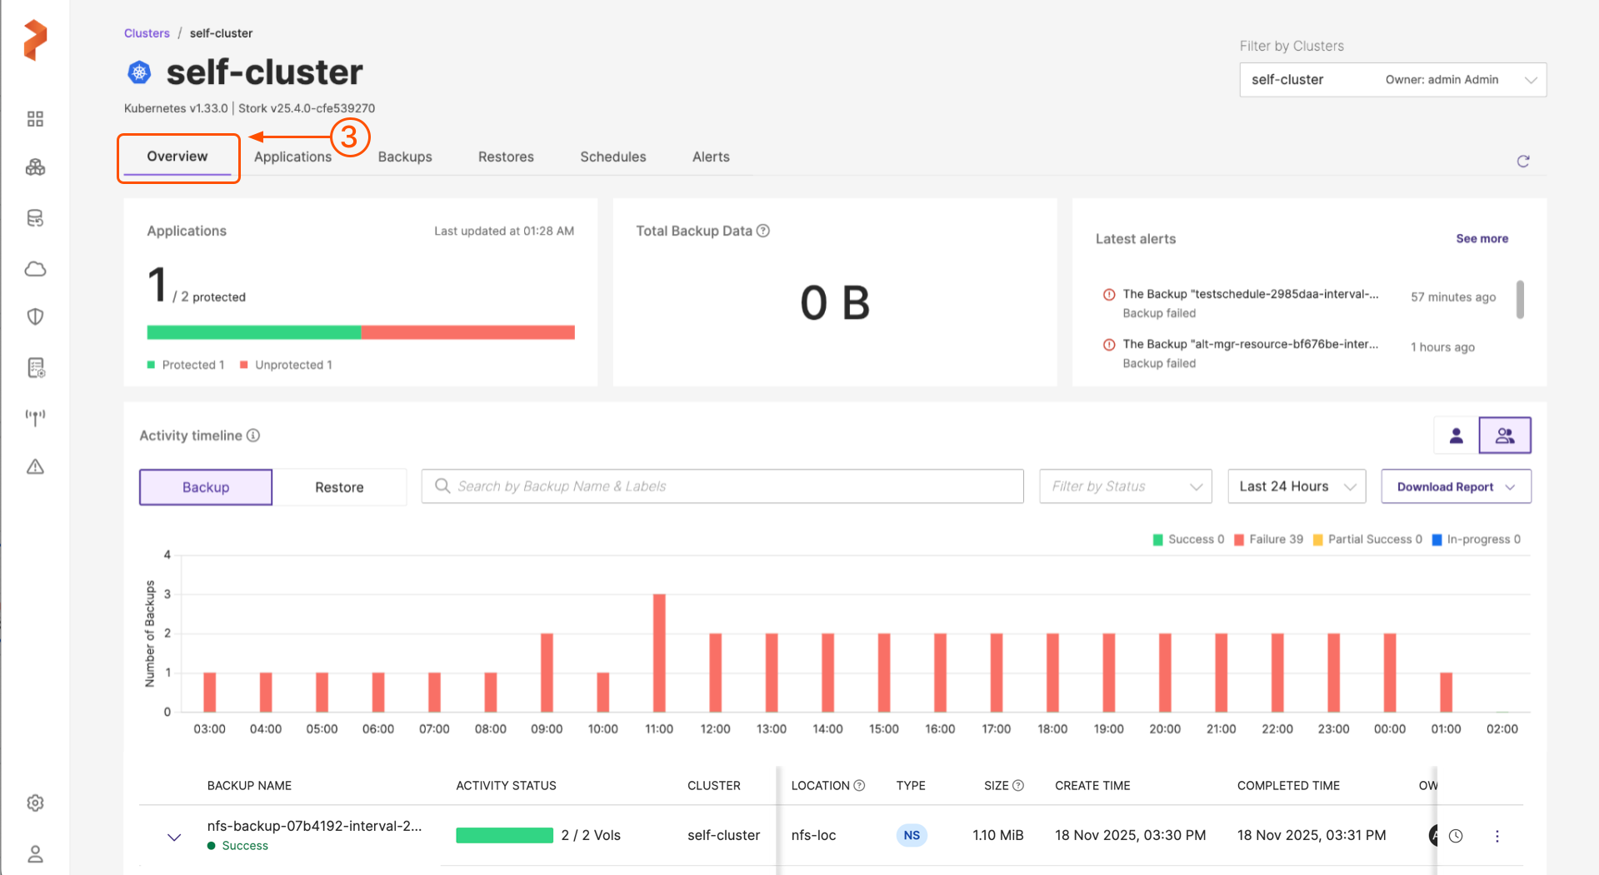Viewport: 1599px width, 875px height.
Task: Open the settings gear in sidebar
Action: tap(35, 803)
